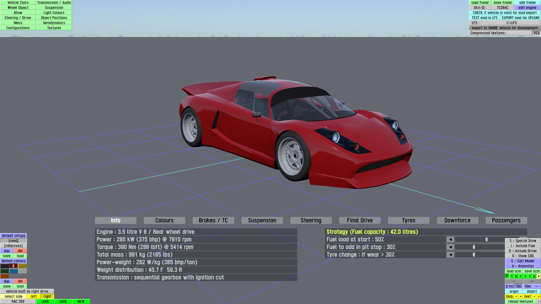
Task: Toggle G - Show COG option
Action: point(523,256)
